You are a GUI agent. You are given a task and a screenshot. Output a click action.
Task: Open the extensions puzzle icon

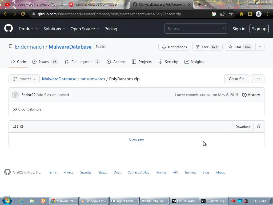click(241, 14)
